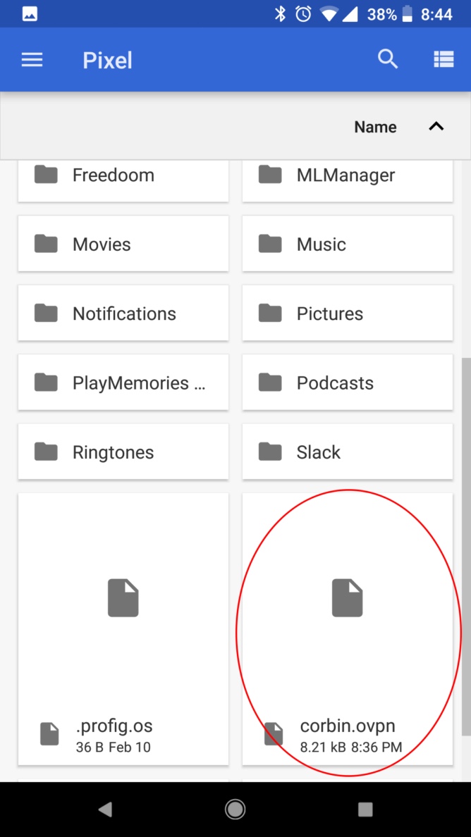Open the Freedoom folder

[x=123, y=176]
